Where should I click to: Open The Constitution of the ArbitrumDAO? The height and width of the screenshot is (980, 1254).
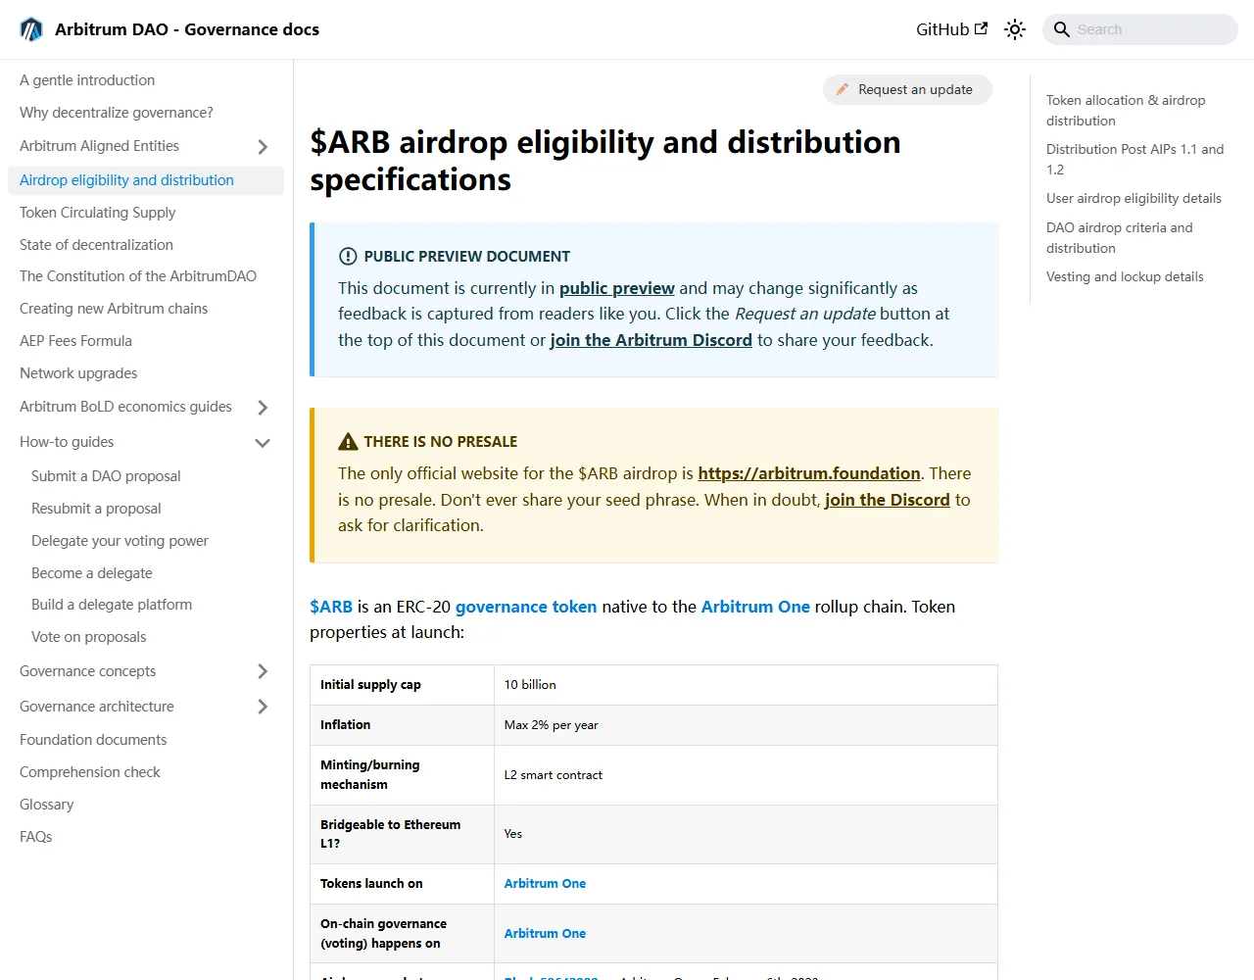(x=138, y=276)
